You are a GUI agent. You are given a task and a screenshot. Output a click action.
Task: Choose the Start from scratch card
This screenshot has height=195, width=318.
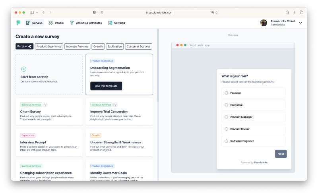[x=49, y=74]
